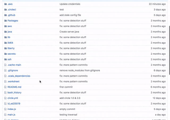The height and width of the screenshot is (120, 170).
Task: Open the .github folder
Action: pyautogui.click(x=11, y=15)
